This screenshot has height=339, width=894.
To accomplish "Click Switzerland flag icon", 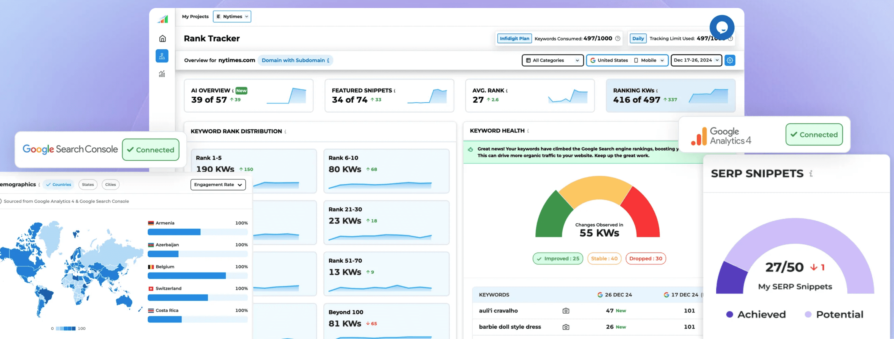I will 151,289.
